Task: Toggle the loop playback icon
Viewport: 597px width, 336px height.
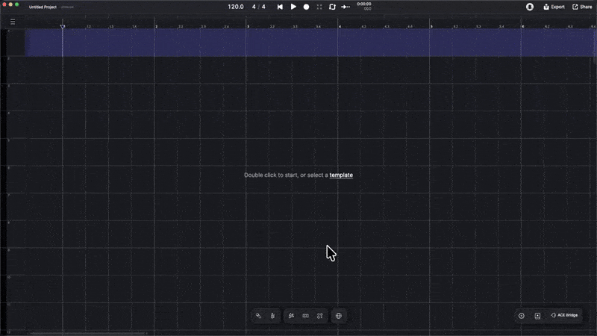Action: tap(332, 7)
